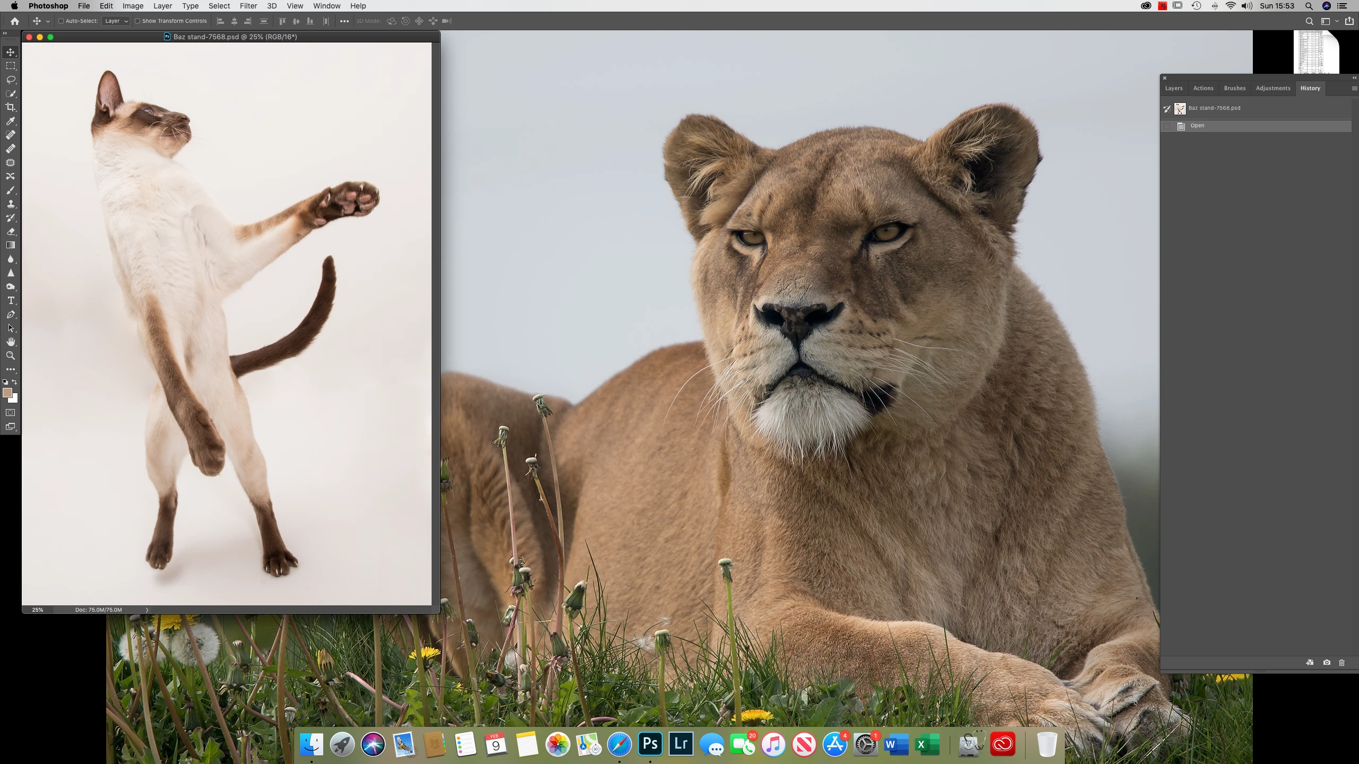The width and height of the screenshot is (1359, 764).
Task: Select the Zoom tool in toolbar
Action: click(11, 356)
